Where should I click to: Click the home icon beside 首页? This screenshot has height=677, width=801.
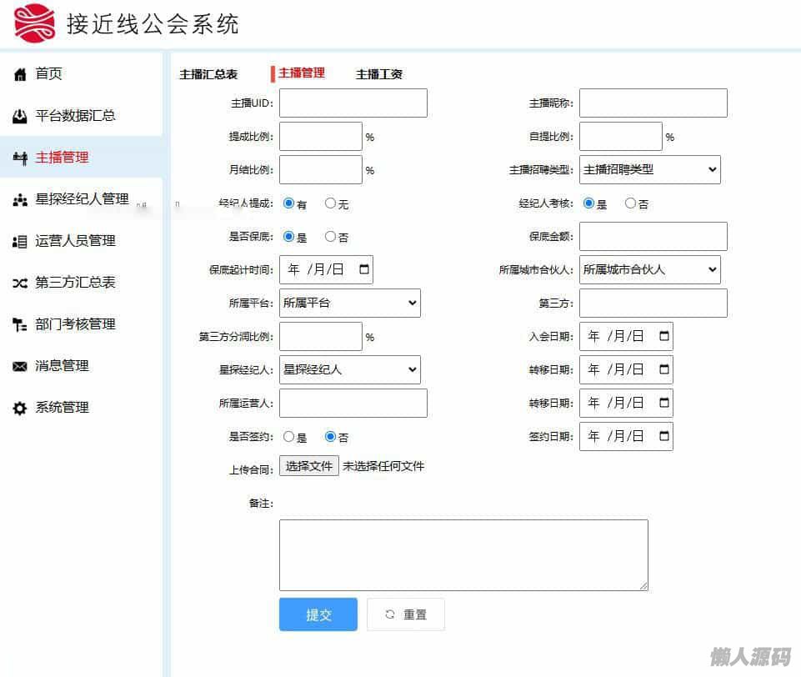click(20, 74)
